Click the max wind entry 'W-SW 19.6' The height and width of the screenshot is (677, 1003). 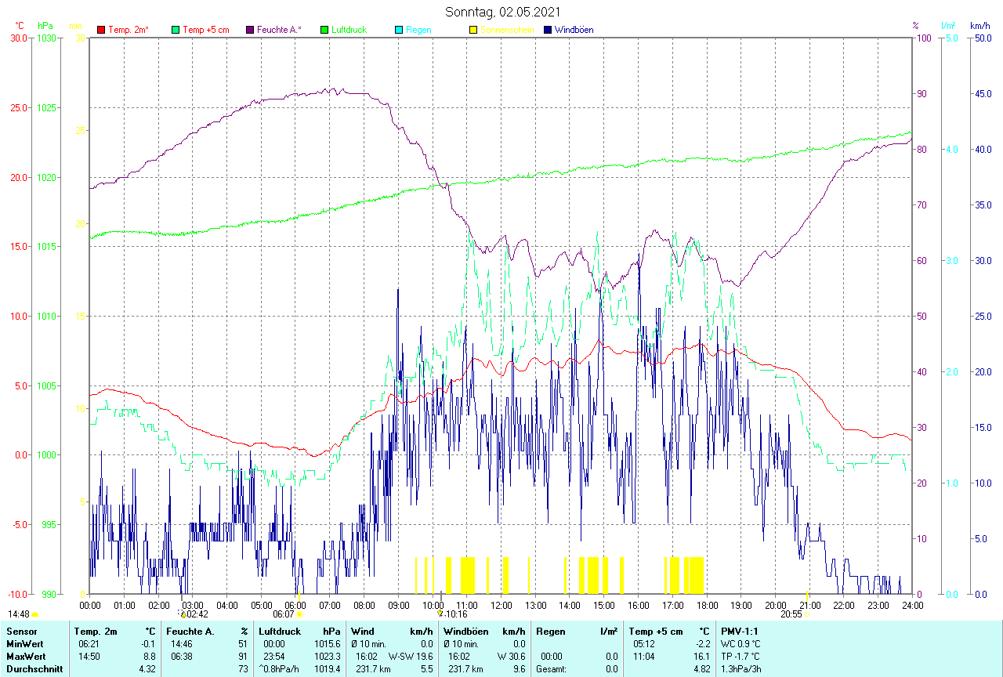(x=411, y=656)
